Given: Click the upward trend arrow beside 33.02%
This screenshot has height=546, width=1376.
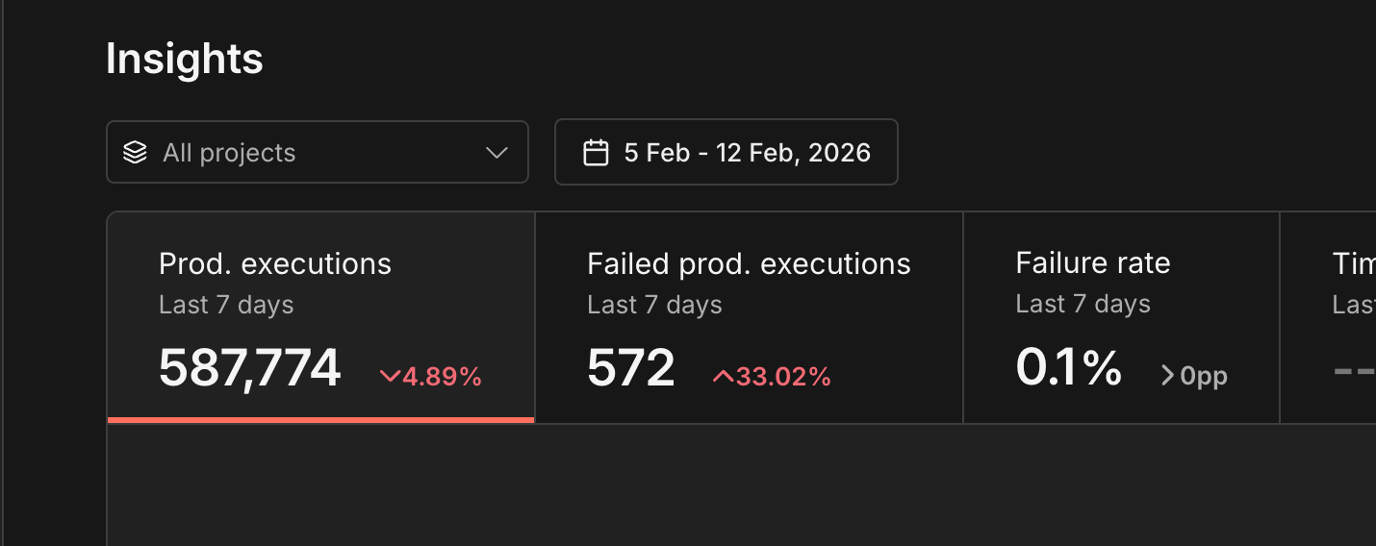Looking at the screenshot, I should point(723,377).
